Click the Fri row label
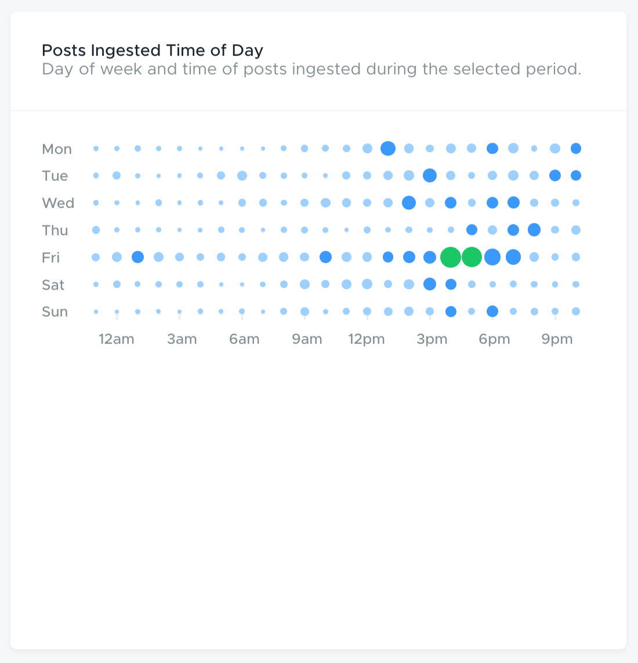Viewport: 638px width, 663px height. [50, 258]
